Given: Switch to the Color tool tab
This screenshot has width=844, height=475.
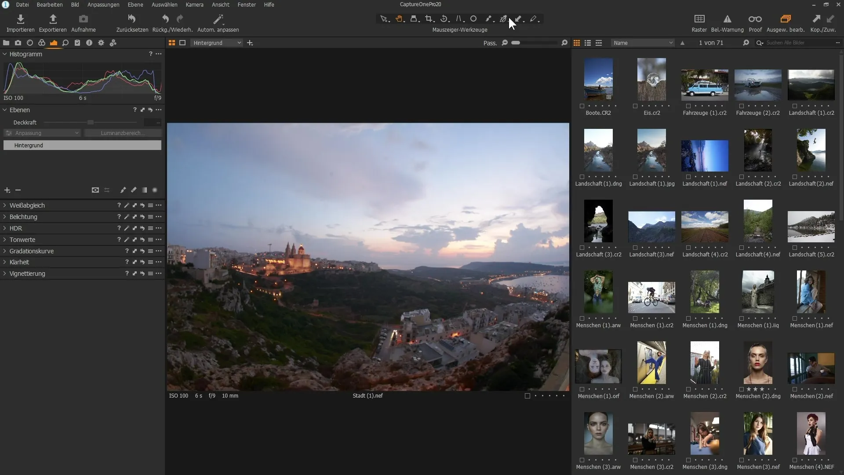Looking at the screenshot, I should pyautogui.click(x=42, y=43).
